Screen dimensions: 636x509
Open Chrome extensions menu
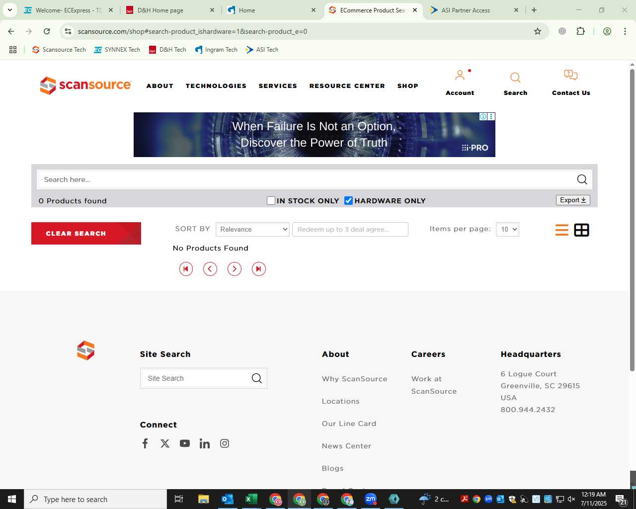[x=580, y=31]
